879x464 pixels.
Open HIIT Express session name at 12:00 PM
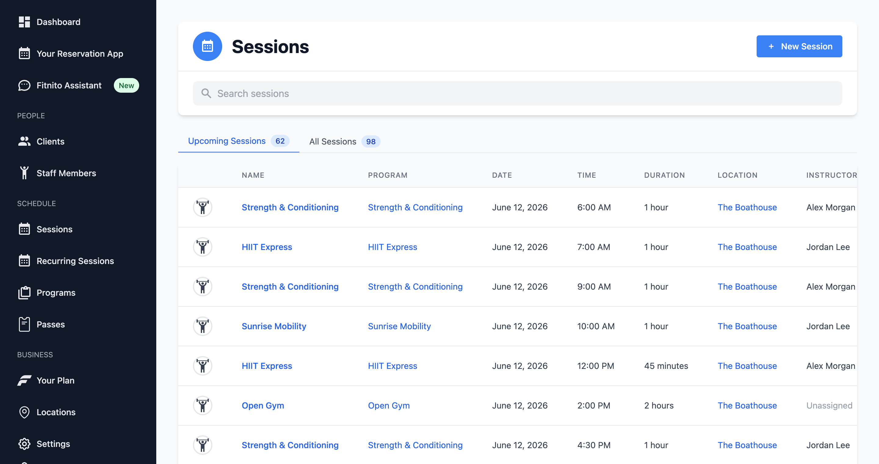pyautogui.click(x=267, y=366)
